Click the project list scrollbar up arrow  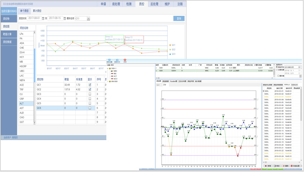point(35,32)
